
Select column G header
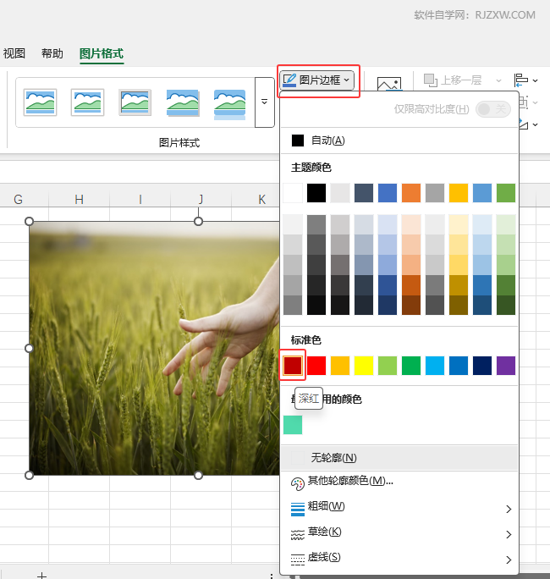point(18,200)
